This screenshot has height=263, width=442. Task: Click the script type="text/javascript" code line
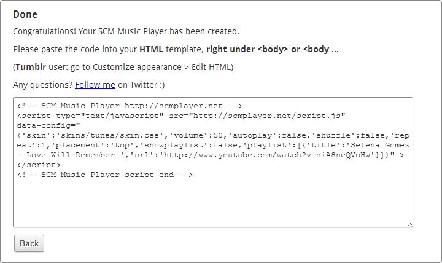click(x=181, y=116)
